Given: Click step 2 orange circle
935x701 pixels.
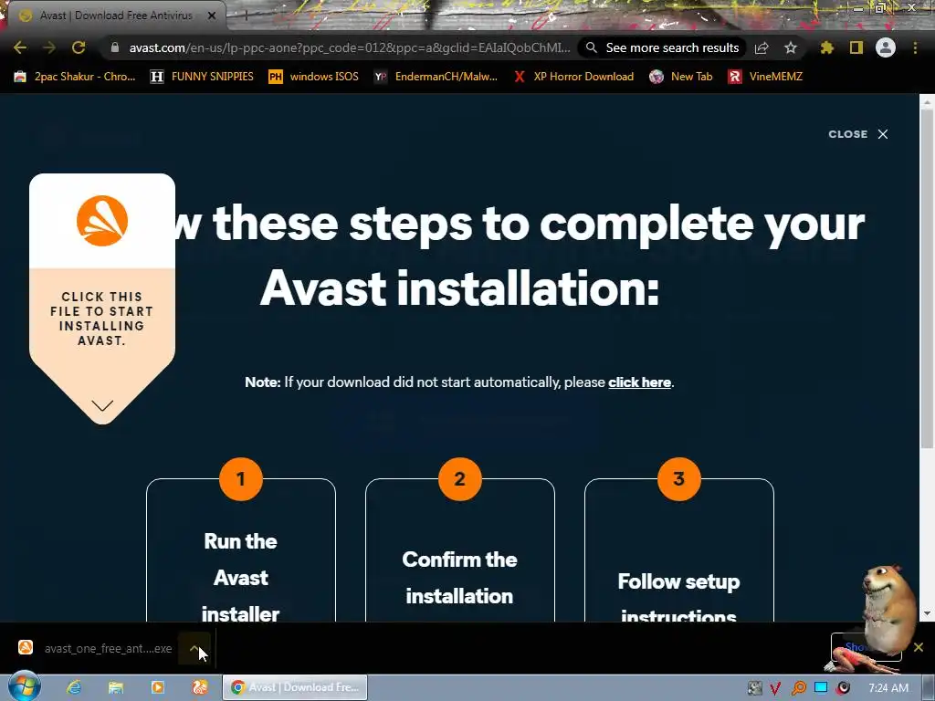Looking at the screenshot, I should click(x=460, y=478).
